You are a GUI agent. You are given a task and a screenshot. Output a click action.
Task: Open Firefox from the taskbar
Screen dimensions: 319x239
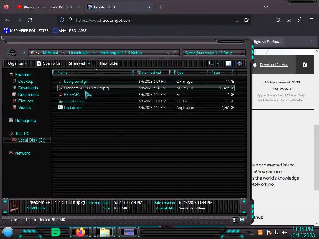(x=80, y=232)
